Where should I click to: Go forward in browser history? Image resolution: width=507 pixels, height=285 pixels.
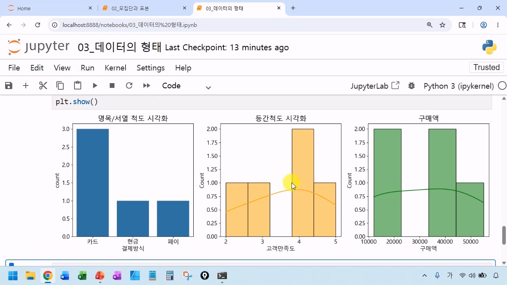click(23, 25)
